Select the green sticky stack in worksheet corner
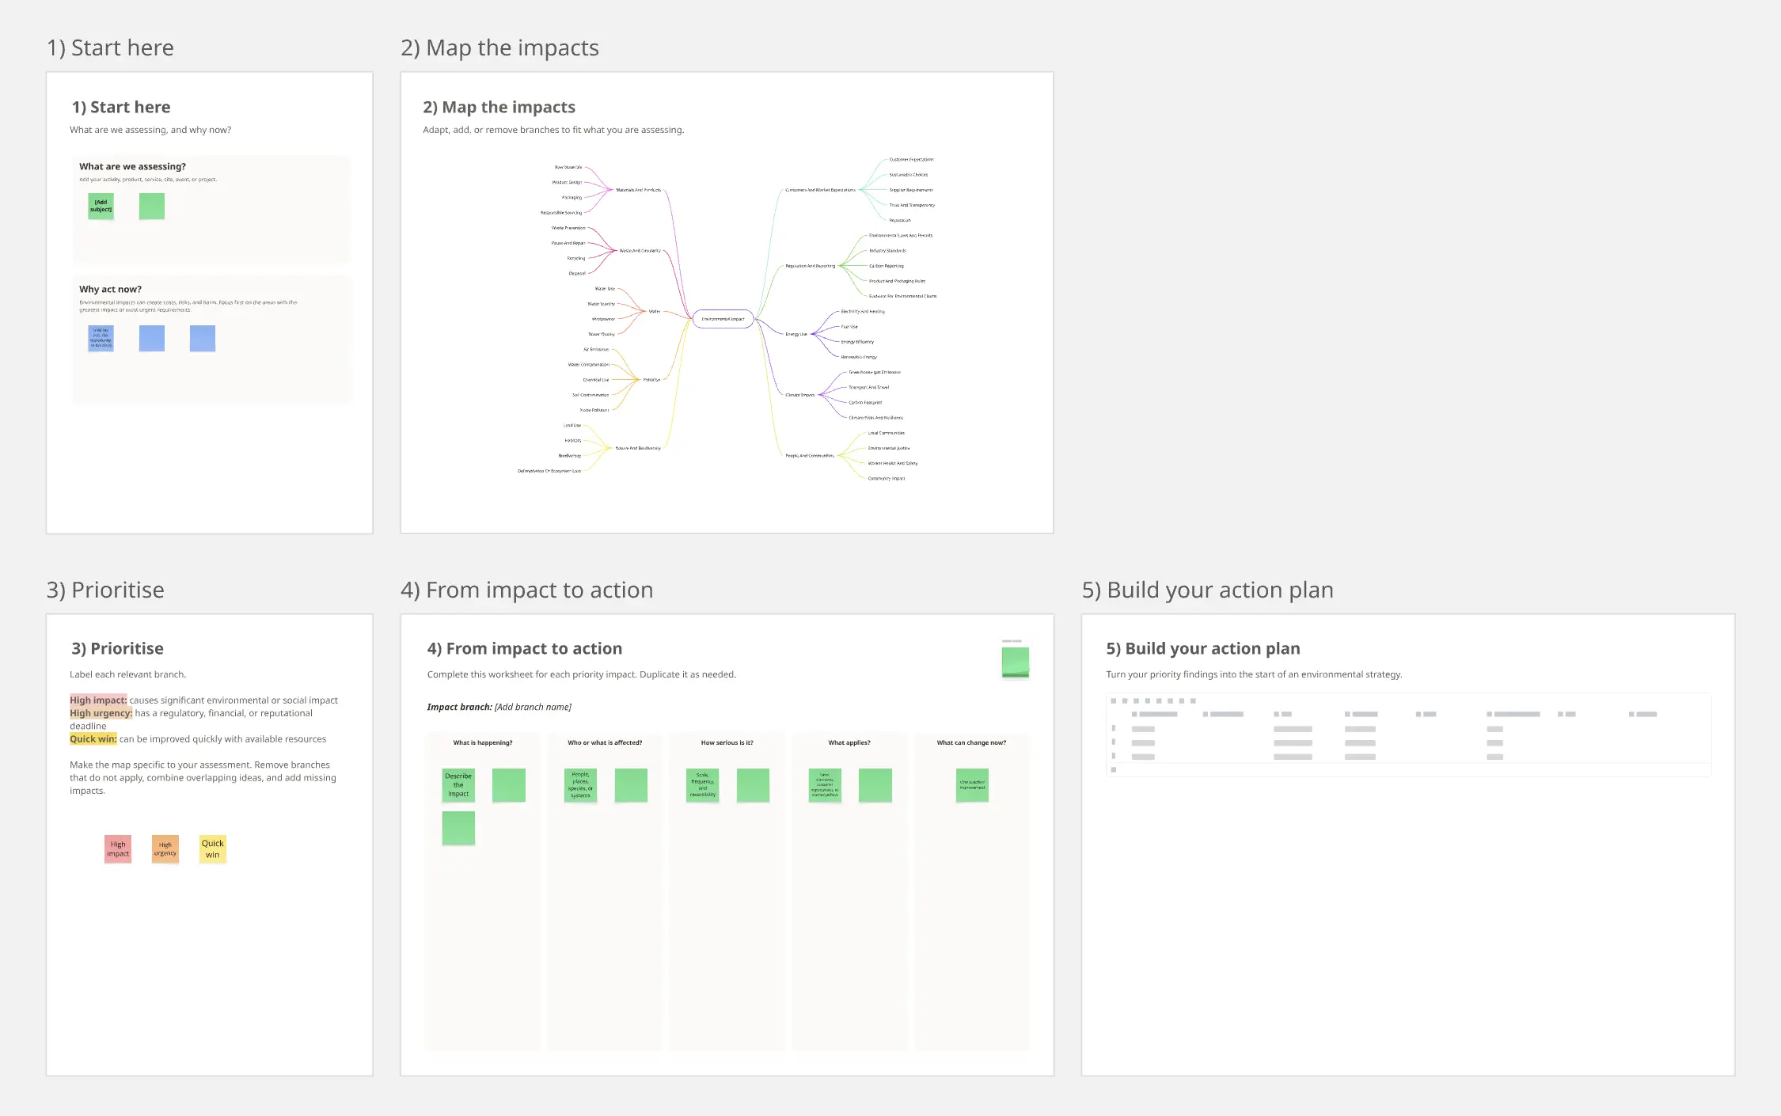The height and width of the screenshot is (1116, 1781). click(1016, 662)
